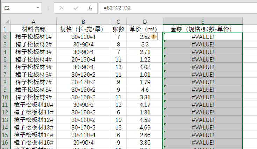Select row 16 header
The height and width of the screenshot is (149, 257).
click(5, 142)
